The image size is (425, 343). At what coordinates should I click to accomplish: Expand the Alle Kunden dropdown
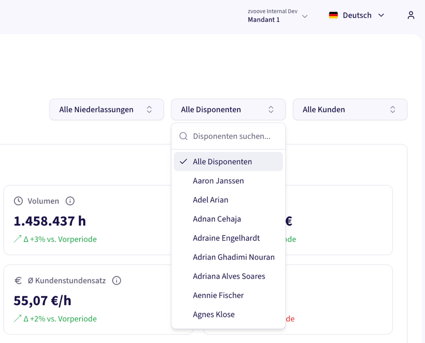tap(349, 110)
